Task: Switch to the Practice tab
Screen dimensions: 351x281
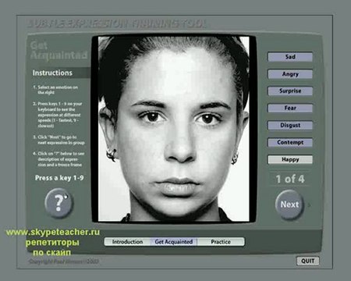Action: tap(221, 242)
